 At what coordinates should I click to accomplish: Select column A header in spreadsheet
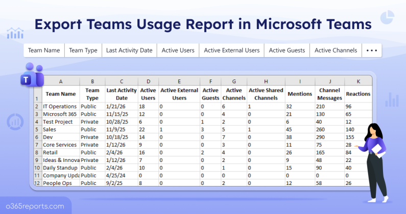(x=60, y=81)
